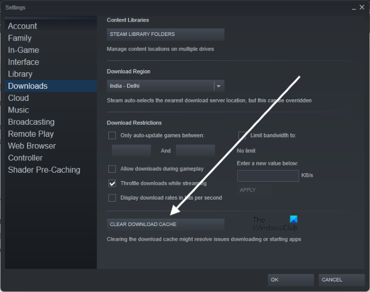Open Steam Library Folders
Image resolution: width=370 pixels, height=292 pixels.
click(165, 34)
